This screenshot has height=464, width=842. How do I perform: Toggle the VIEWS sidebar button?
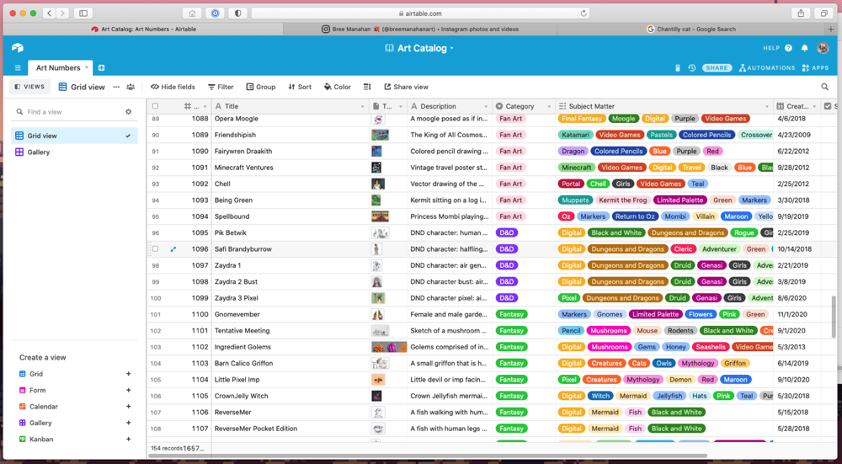(x=30, y=87)
